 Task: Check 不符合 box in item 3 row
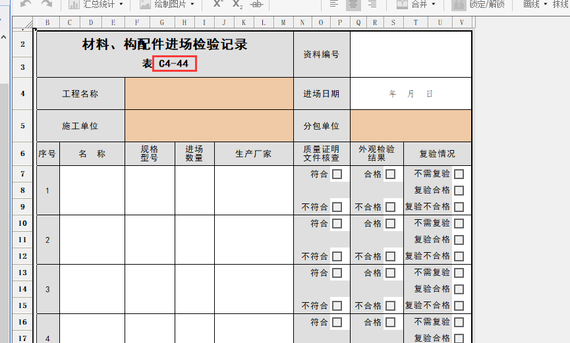click(x=337, y=305)
